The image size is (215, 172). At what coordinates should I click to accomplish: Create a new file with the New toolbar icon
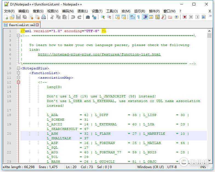point(6,17)
